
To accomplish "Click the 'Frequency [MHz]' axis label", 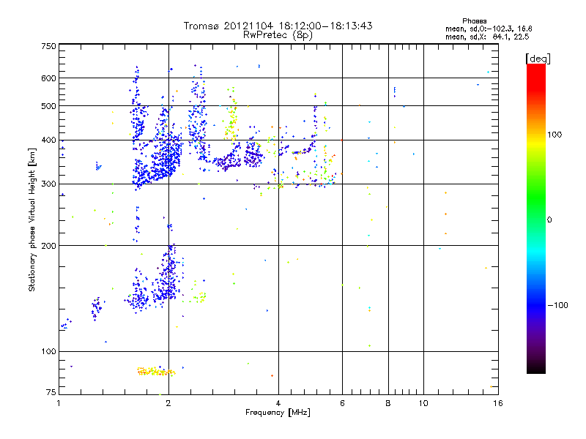I will 278,413.
